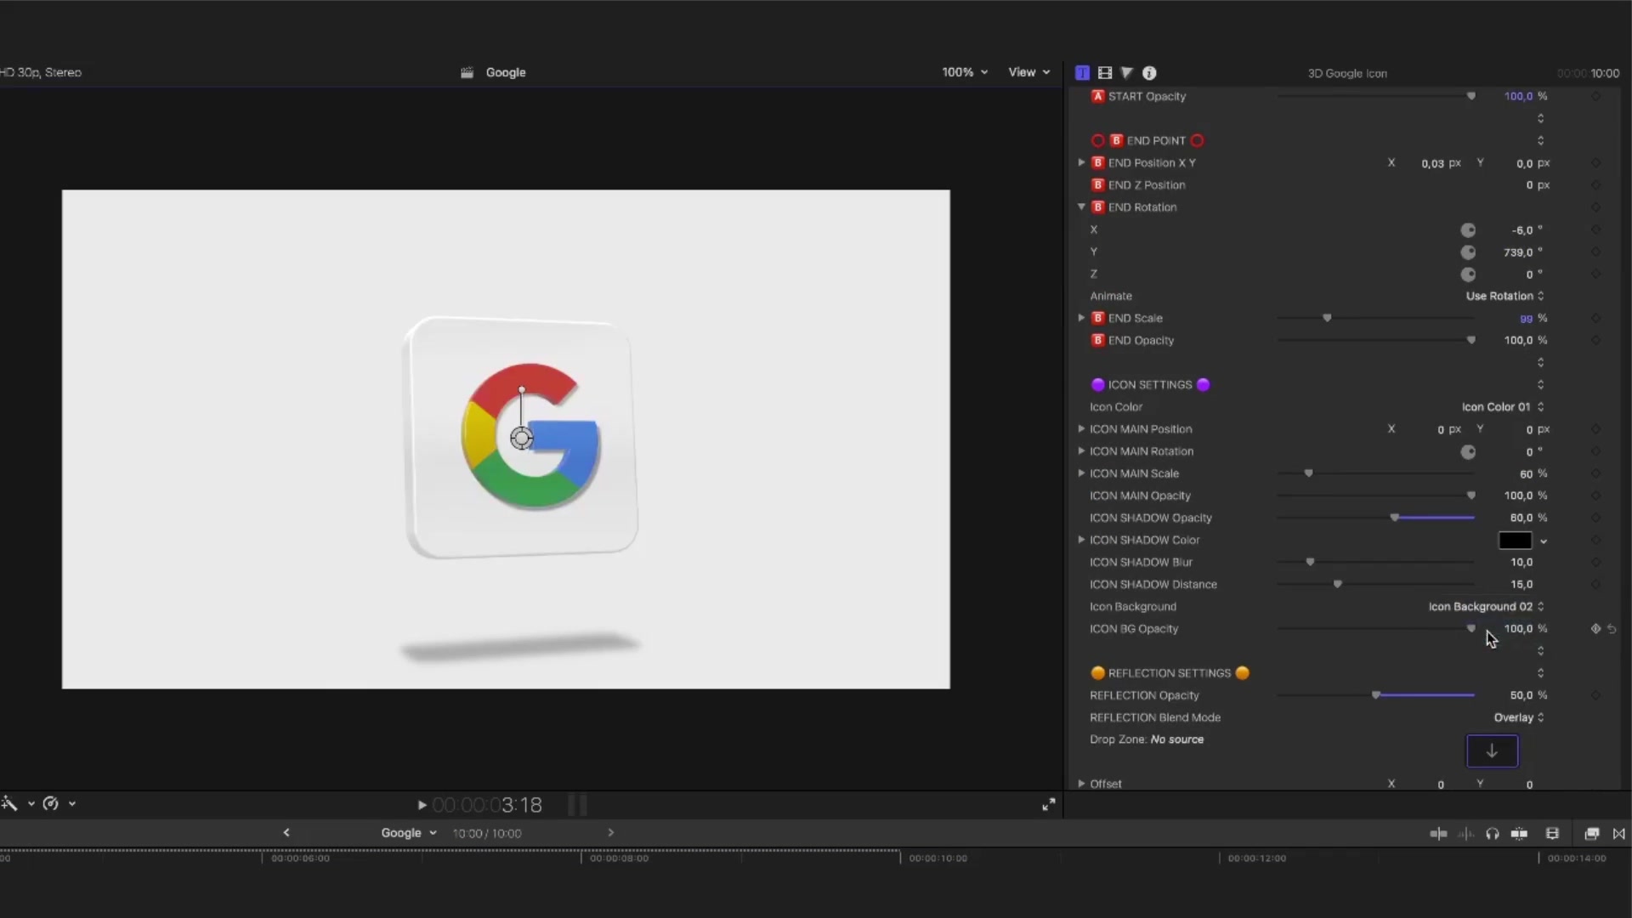Image resolution: width=1632 pixels, height=918 pixels.
Task: Expand the END Position X Y parameter
Action: (1081, 162)
